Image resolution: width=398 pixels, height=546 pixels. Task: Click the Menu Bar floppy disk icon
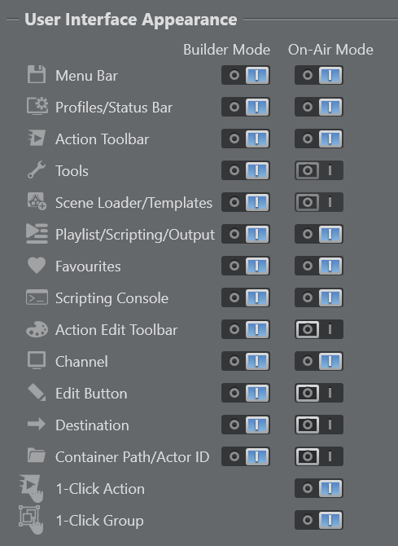pos(37,74)
